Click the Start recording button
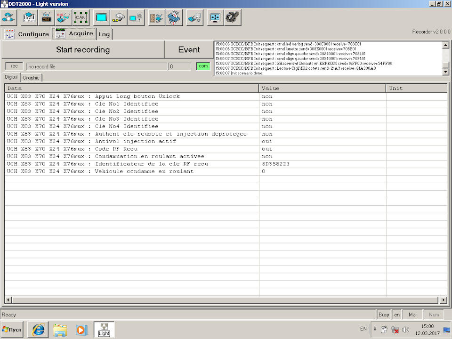 [83, 49]
